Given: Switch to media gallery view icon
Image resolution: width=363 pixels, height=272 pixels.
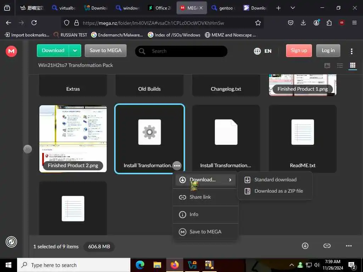Looking at the screenshot, I should pyautogui.click(x=327, y=66).
